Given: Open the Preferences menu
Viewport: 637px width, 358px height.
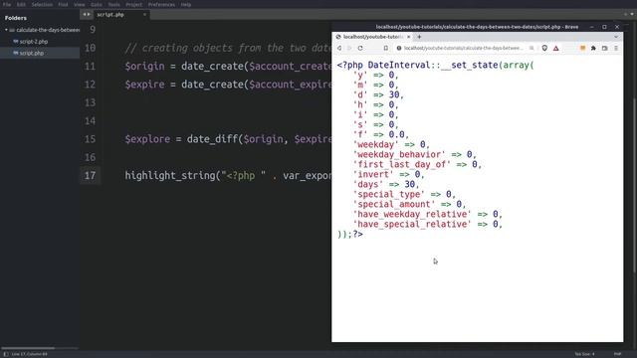Looking at the screenshot, I should click(x=161, y=4).
